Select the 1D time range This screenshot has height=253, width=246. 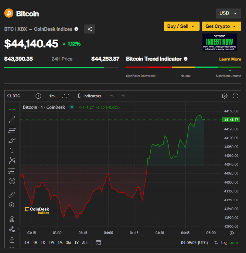tap(43, 243)
